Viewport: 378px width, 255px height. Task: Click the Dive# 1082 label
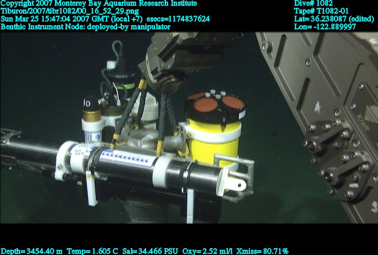(x=313, y=3)
